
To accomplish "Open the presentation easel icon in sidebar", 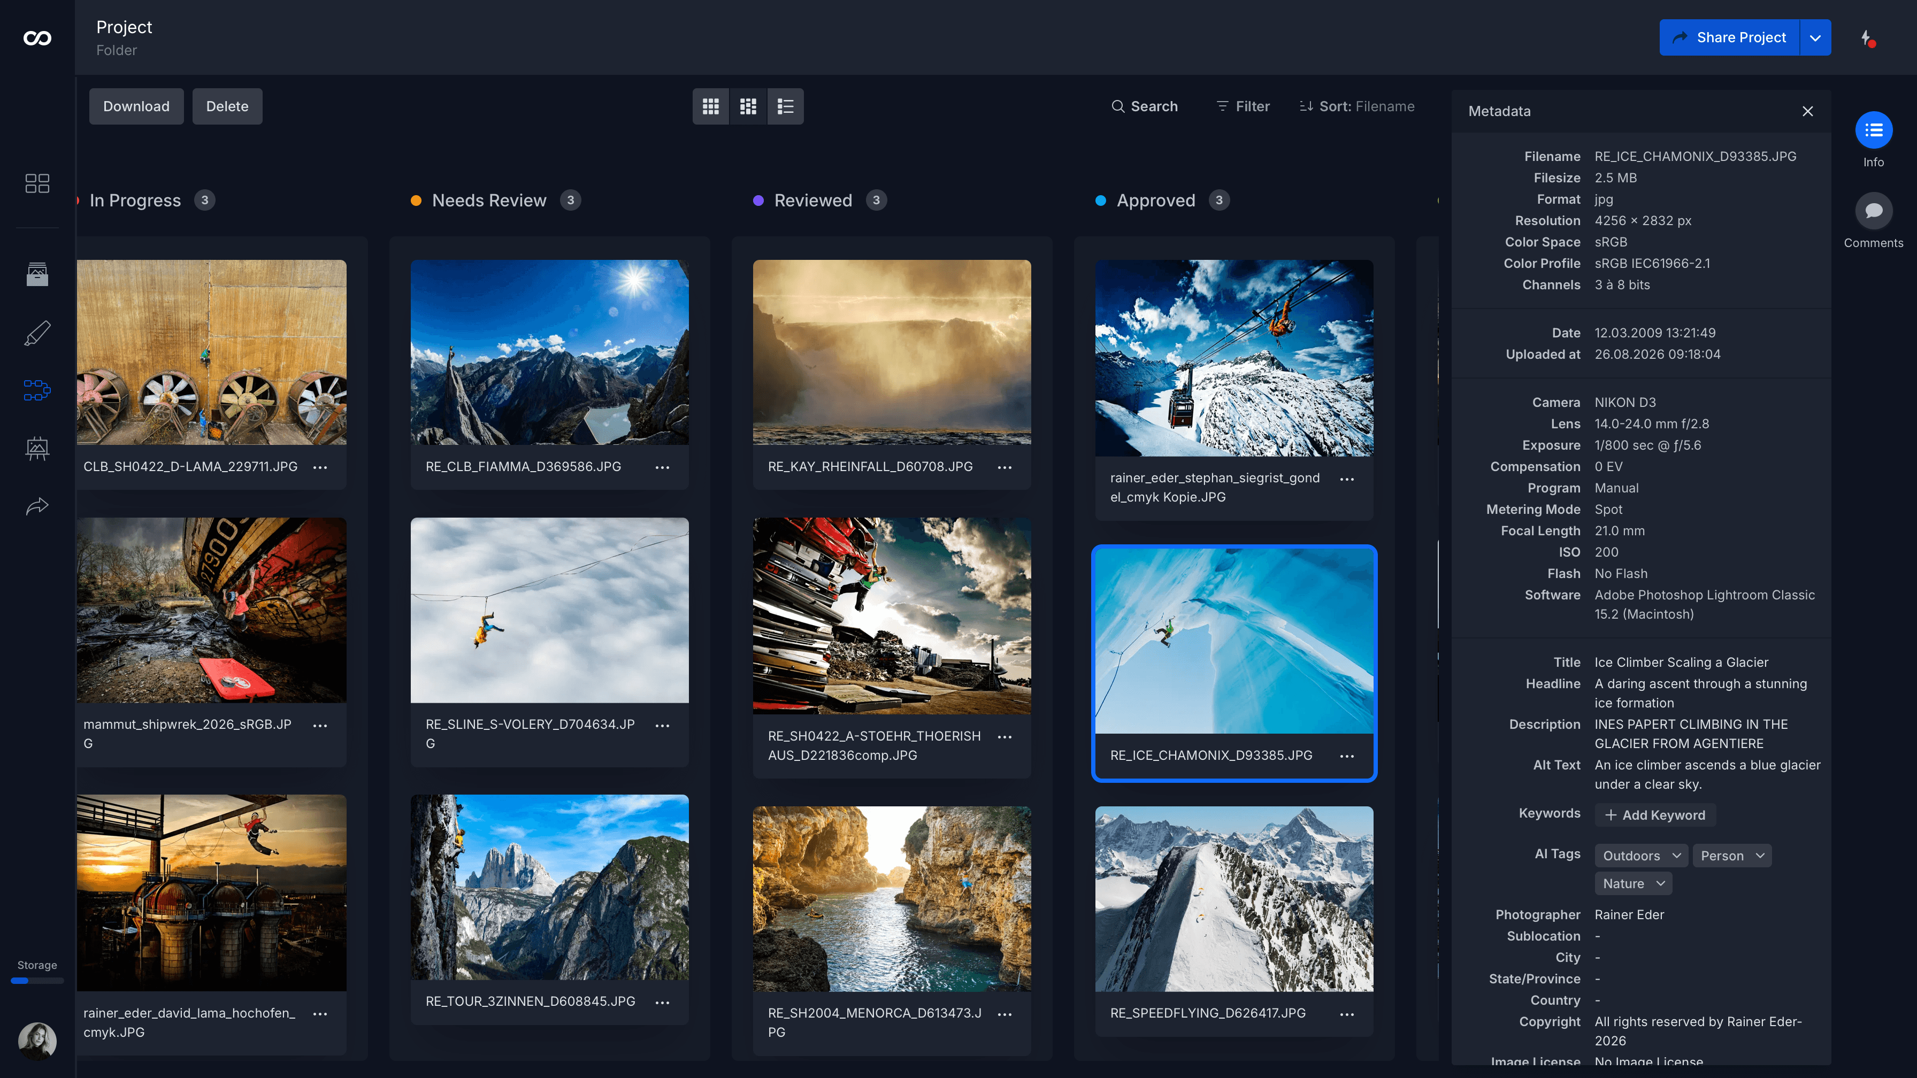I will [37, 448].
